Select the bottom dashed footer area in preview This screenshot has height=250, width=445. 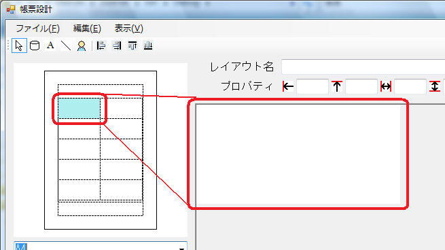[101, 209]
